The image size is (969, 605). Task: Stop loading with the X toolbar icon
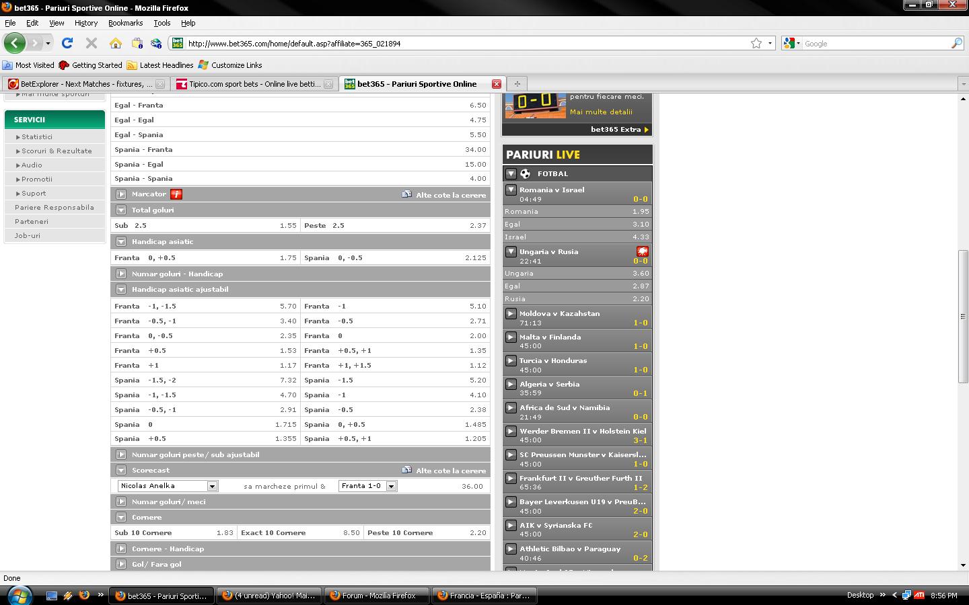pyautogui.click(x=92, y=43)
